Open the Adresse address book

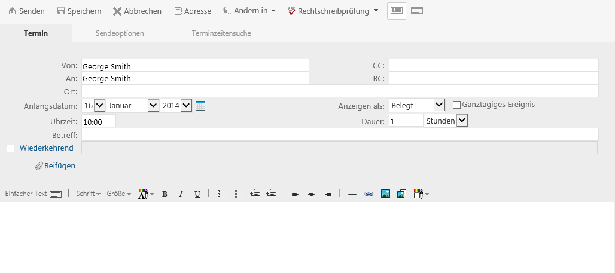(x=193, y=11)
